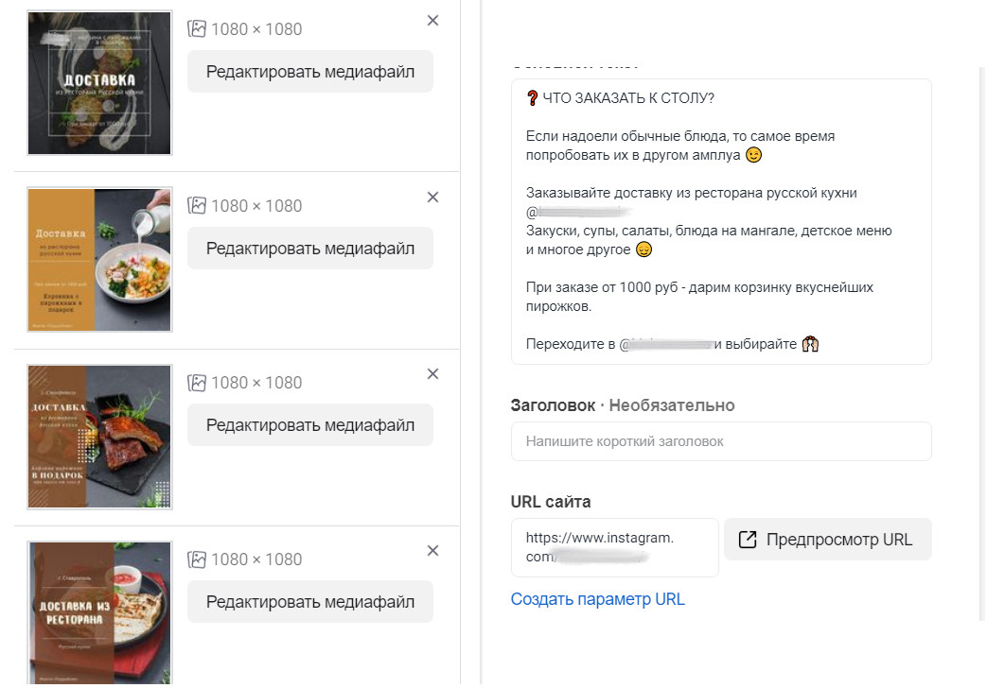Click into the main ad text box
Viewport: 987px width, 688px height.
point(721,221)
